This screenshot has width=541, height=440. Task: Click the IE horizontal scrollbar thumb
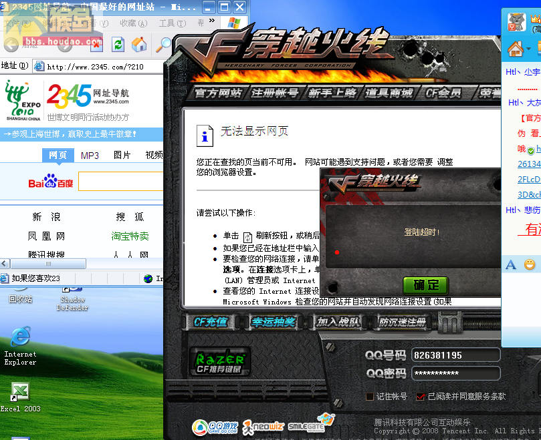[48, 264]
